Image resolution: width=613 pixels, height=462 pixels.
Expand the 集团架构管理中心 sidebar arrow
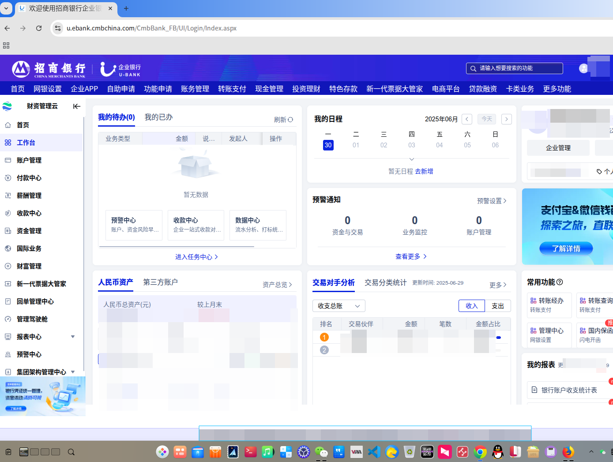click(x=73, y=372)
